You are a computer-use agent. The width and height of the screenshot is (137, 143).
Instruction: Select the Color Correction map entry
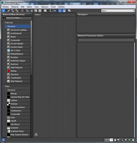click(19, 107)
